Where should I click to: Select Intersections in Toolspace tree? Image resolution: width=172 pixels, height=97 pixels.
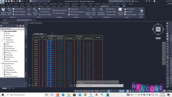(x=10, y=57)
